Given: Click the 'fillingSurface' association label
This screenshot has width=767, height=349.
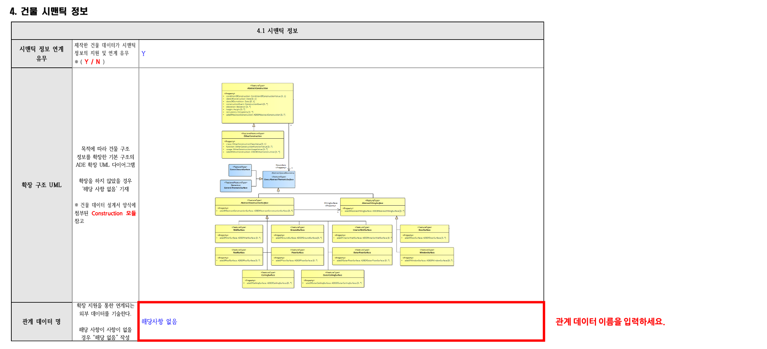Looking at the screenshot, I should pyautogui.click(x=331, y=203).
